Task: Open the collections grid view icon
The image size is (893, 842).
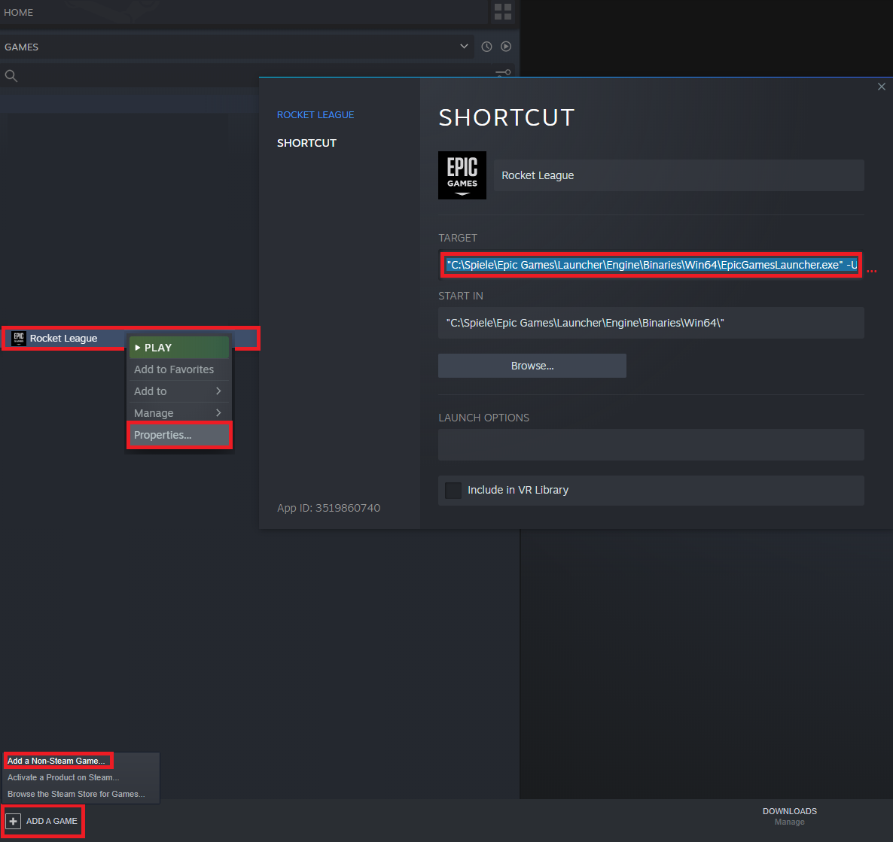Action: (502, 12)
